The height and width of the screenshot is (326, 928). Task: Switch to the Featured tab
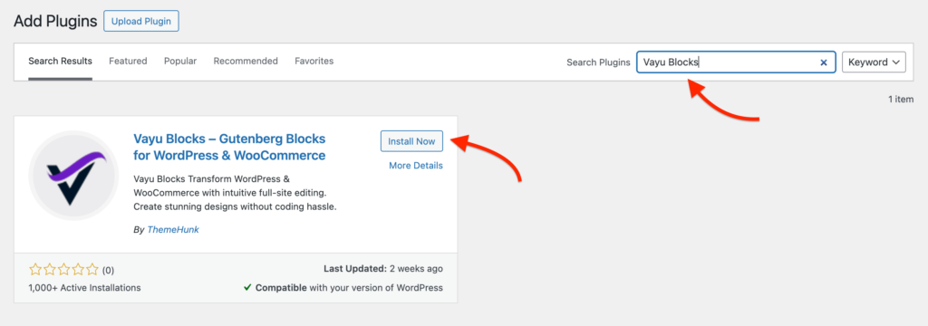128,61
